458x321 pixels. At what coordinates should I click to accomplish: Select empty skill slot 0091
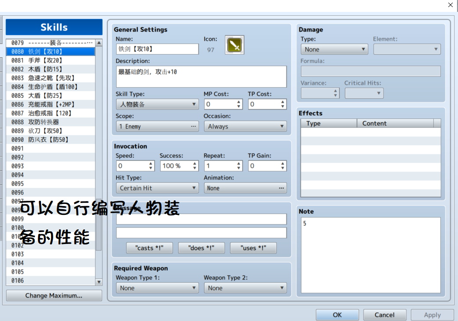(x=51, y=148)
